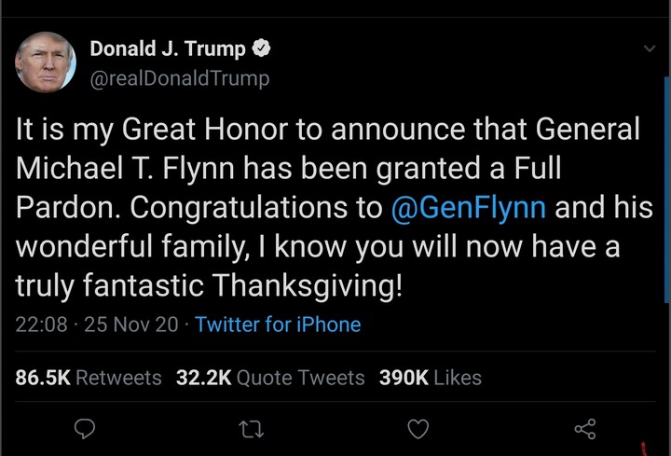
Task: Click the reply speech bubble icon
Action: pyautogui.click(x=85, y=429)
